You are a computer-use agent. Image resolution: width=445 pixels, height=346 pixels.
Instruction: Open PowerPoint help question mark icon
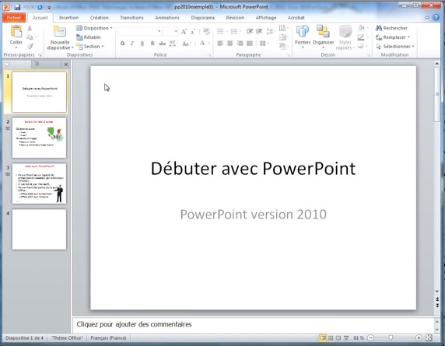point(436,18)
